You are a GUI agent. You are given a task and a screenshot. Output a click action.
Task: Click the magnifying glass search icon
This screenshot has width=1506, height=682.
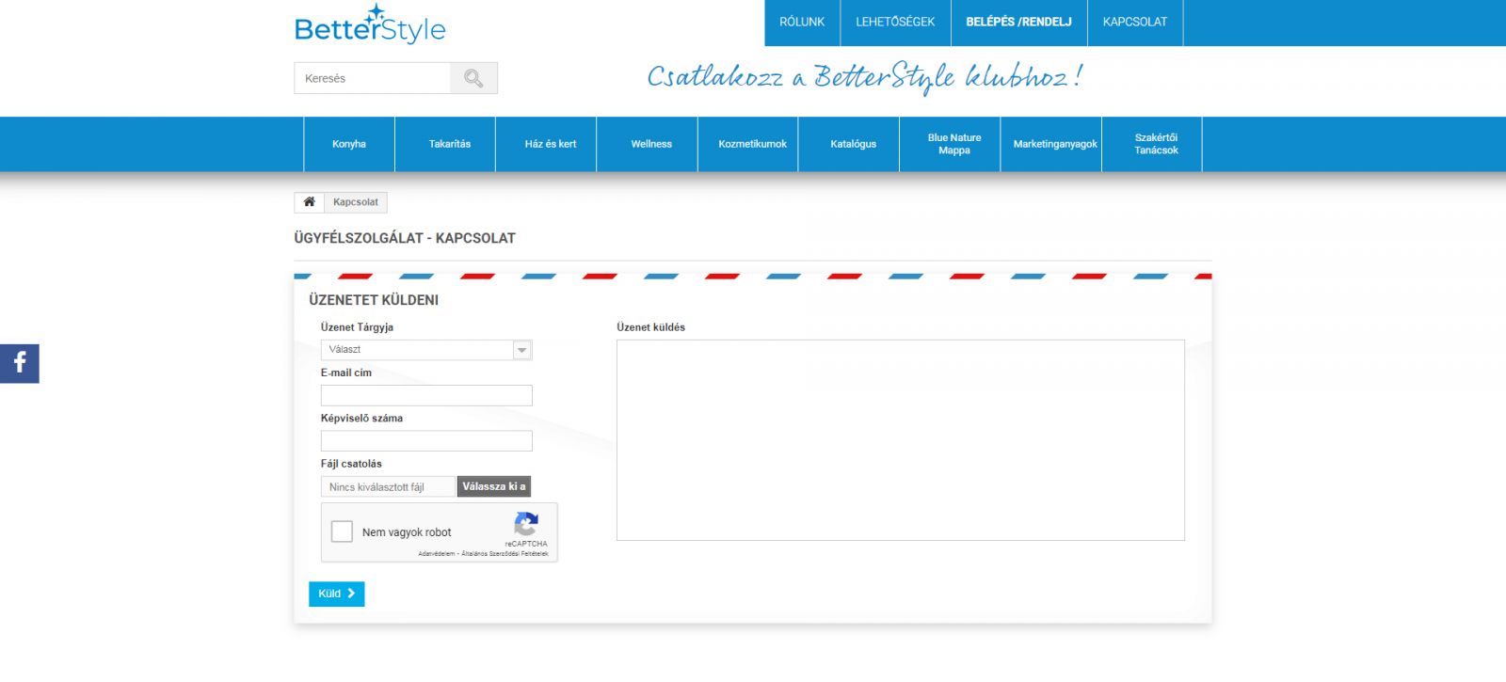(473, 78)
